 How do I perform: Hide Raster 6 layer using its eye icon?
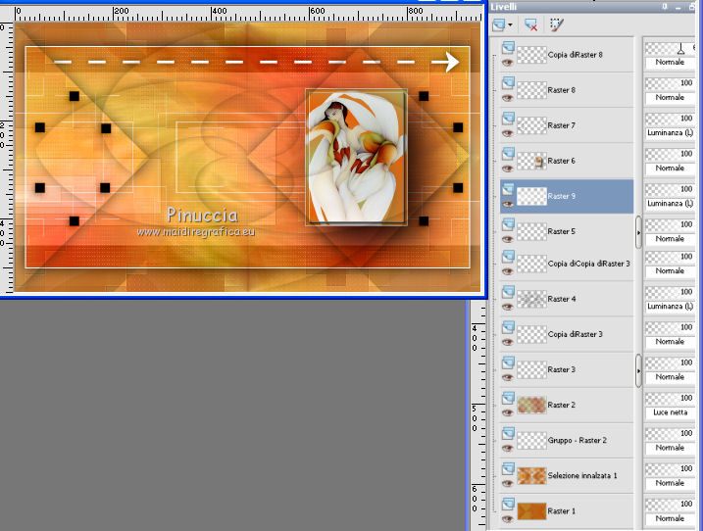(508, 169)
